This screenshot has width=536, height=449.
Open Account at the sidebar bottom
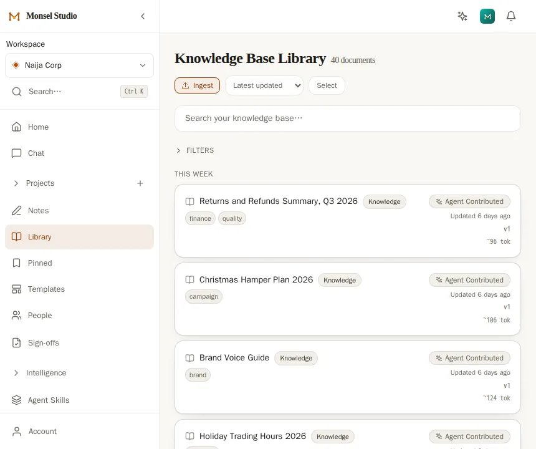79,432
